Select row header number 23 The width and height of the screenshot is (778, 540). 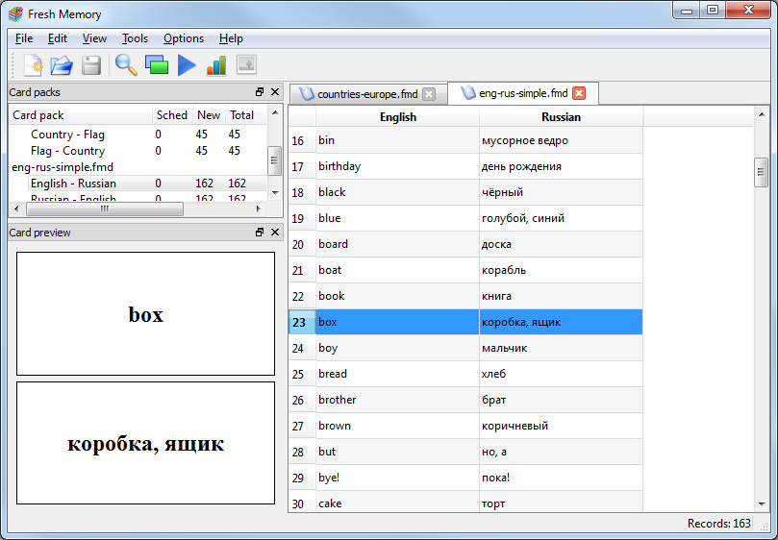(302, 322)
